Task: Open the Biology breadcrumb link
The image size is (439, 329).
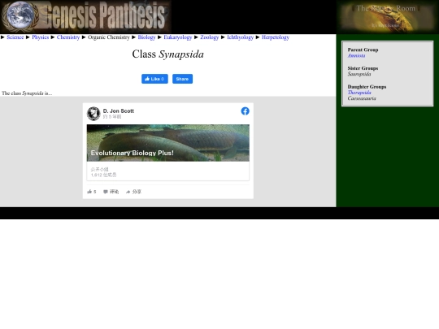Action: pyautogui.click(x=146, y=37)
